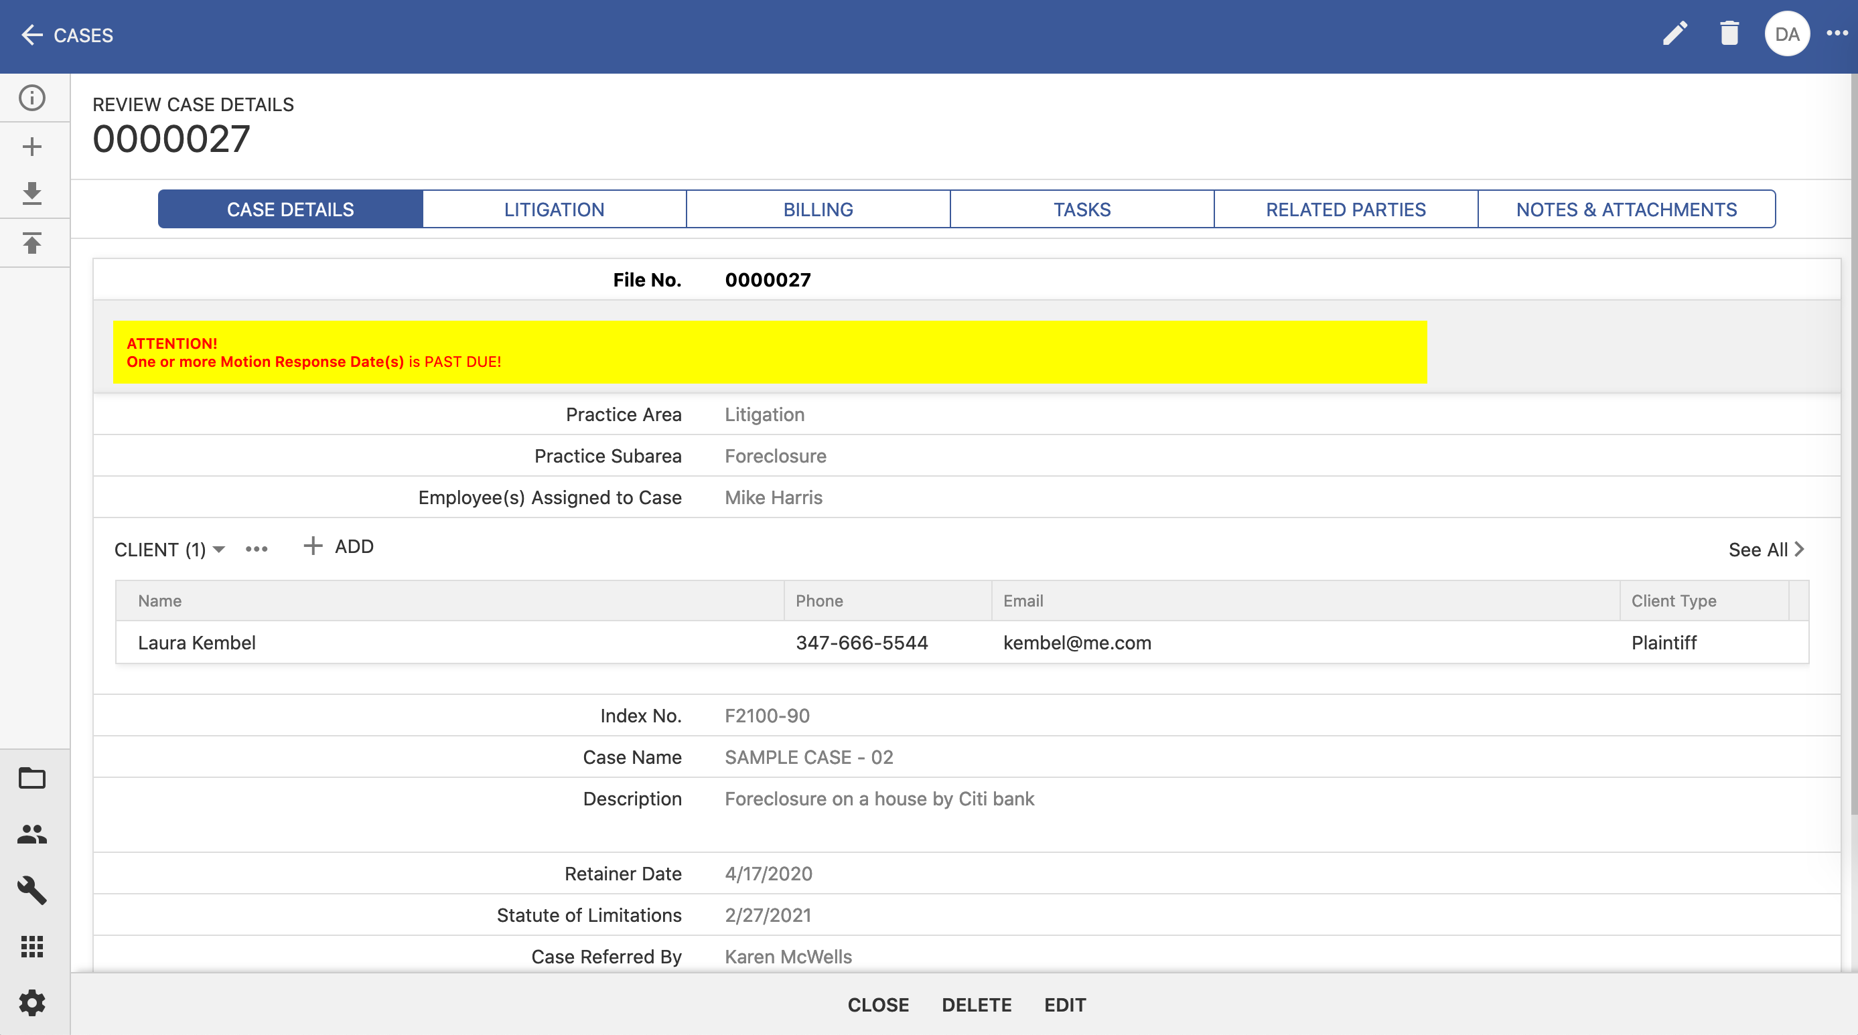Click the ADD client button
The height and width of the screenshot is (1035, 1858).
[338, 546]
